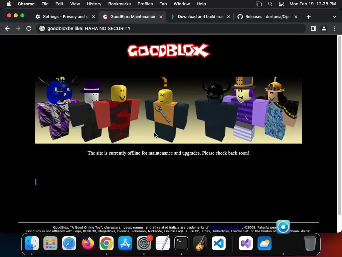Screen dimensions: 342x257
Task: Close the Settings - Privacy tab
Action: 94,17
